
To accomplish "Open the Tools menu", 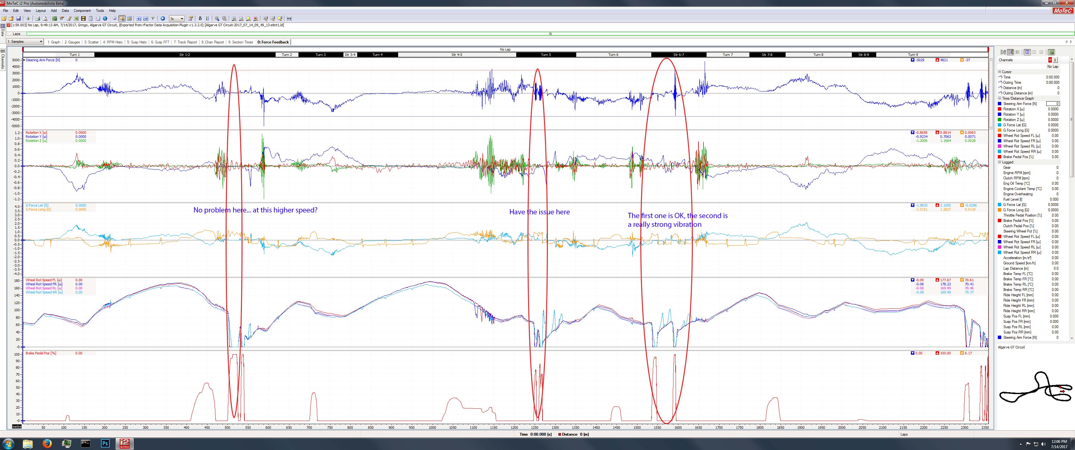I will pos(100,10).
